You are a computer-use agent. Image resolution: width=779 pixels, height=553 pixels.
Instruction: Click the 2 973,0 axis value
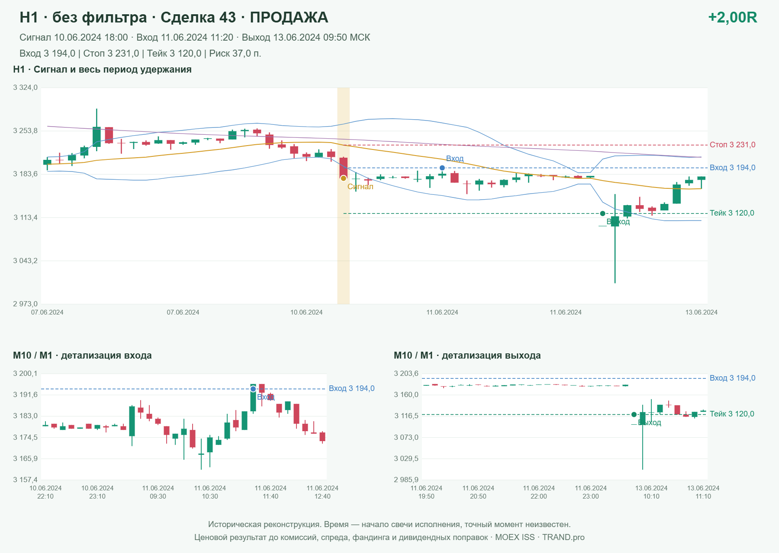(25, 304)
